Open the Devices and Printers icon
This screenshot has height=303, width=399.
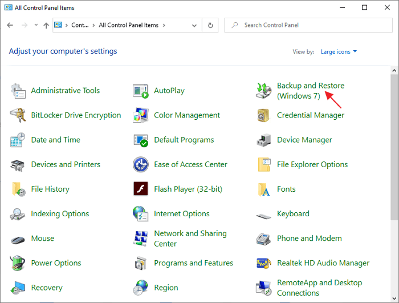point(18,164)
